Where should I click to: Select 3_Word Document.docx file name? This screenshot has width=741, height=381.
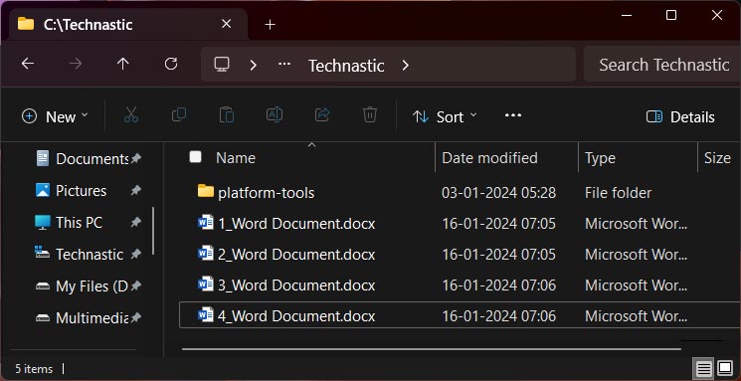tap(296, 286)
